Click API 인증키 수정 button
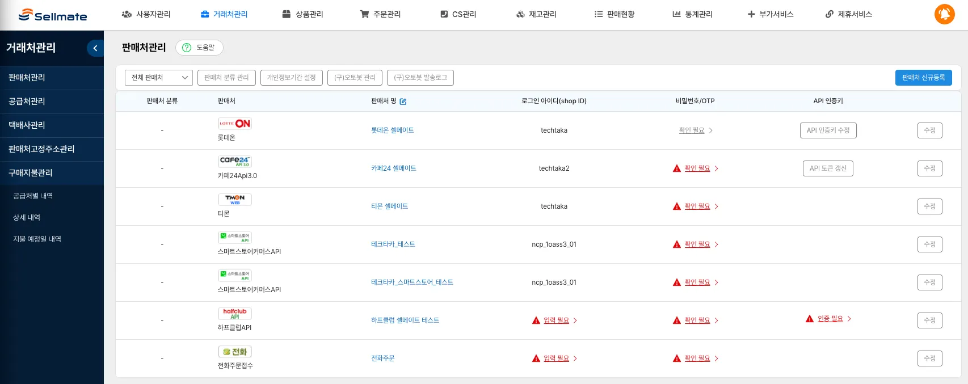The image size is (968, 384). 828,130
